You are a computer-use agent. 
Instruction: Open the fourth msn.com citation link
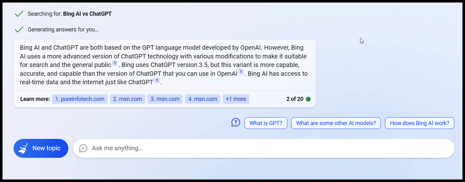[202, 99]
